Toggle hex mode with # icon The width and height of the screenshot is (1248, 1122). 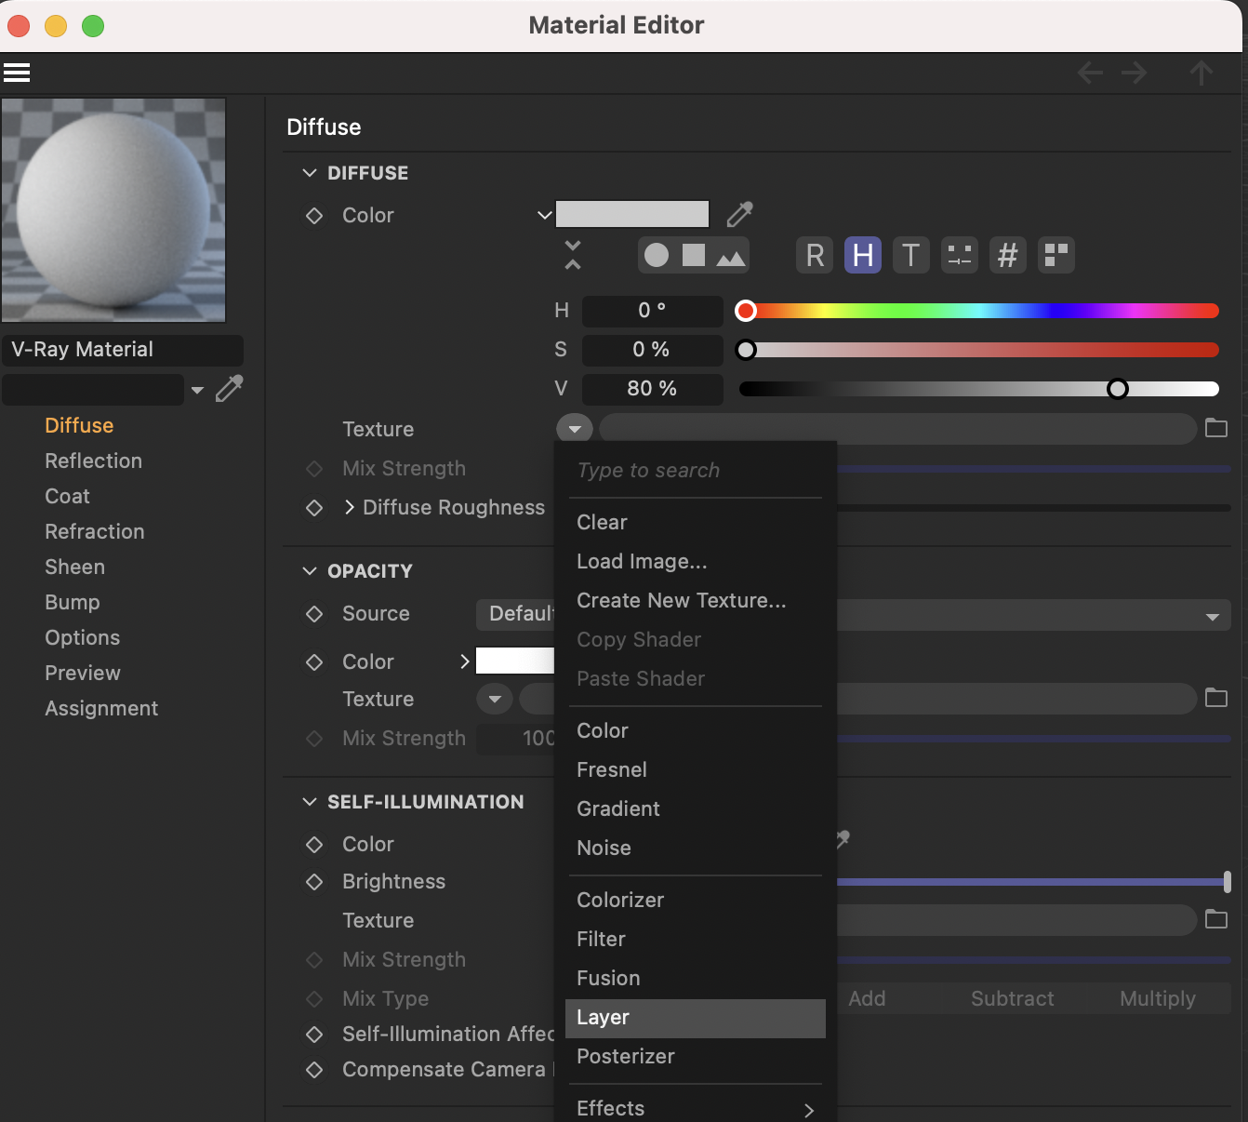point(1008,255)
